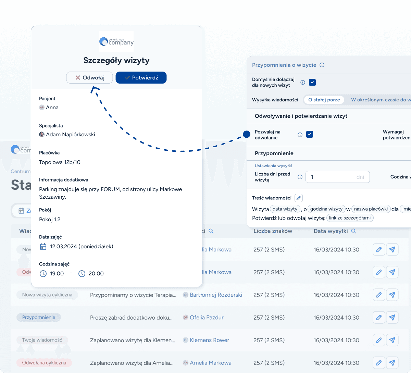Click send paper-plane icon in Klemens Rower row

pos(392,340)
